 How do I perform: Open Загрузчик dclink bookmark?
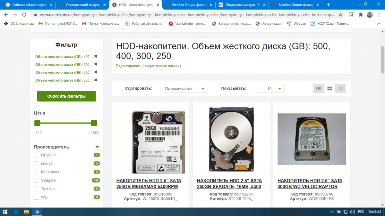coord(232,23)
